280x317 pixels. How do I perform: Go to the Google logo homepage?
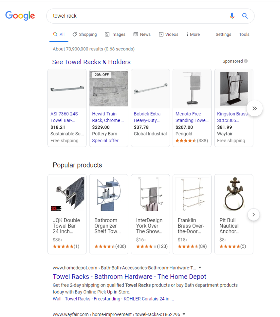click(x=20, y=16)
